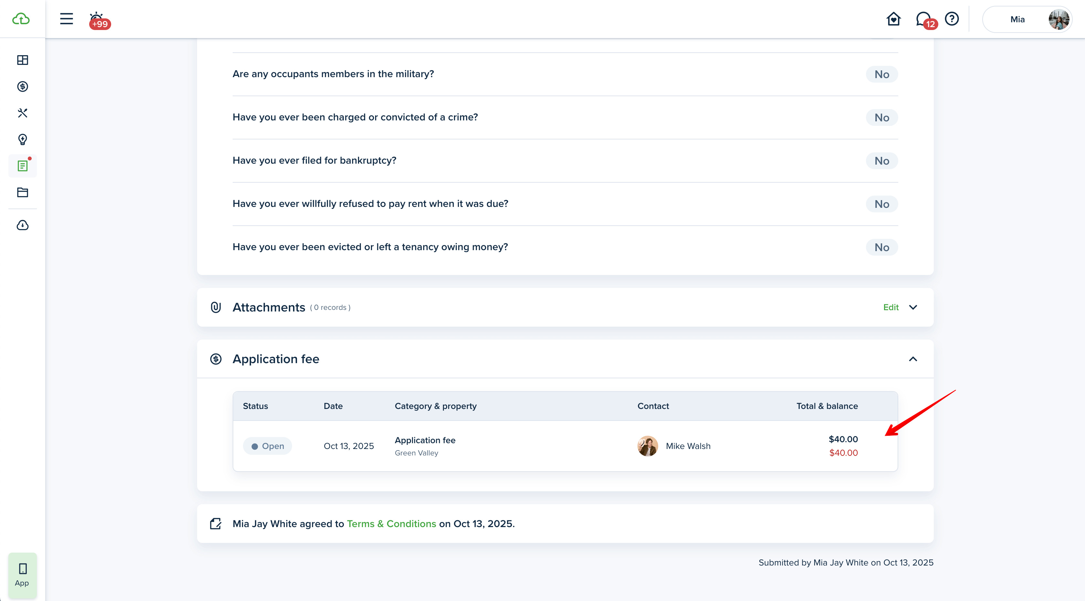Screen dimensions: 1085x601
Task: Open the lightbulb icon in sidebar
Action: pos(22,139)
